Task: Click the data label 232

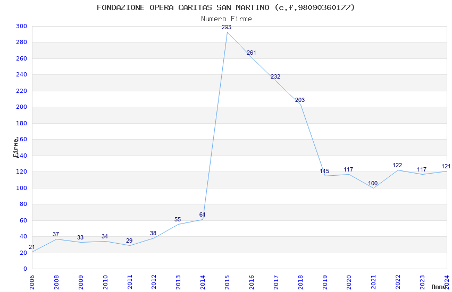Action: (275, 76)
